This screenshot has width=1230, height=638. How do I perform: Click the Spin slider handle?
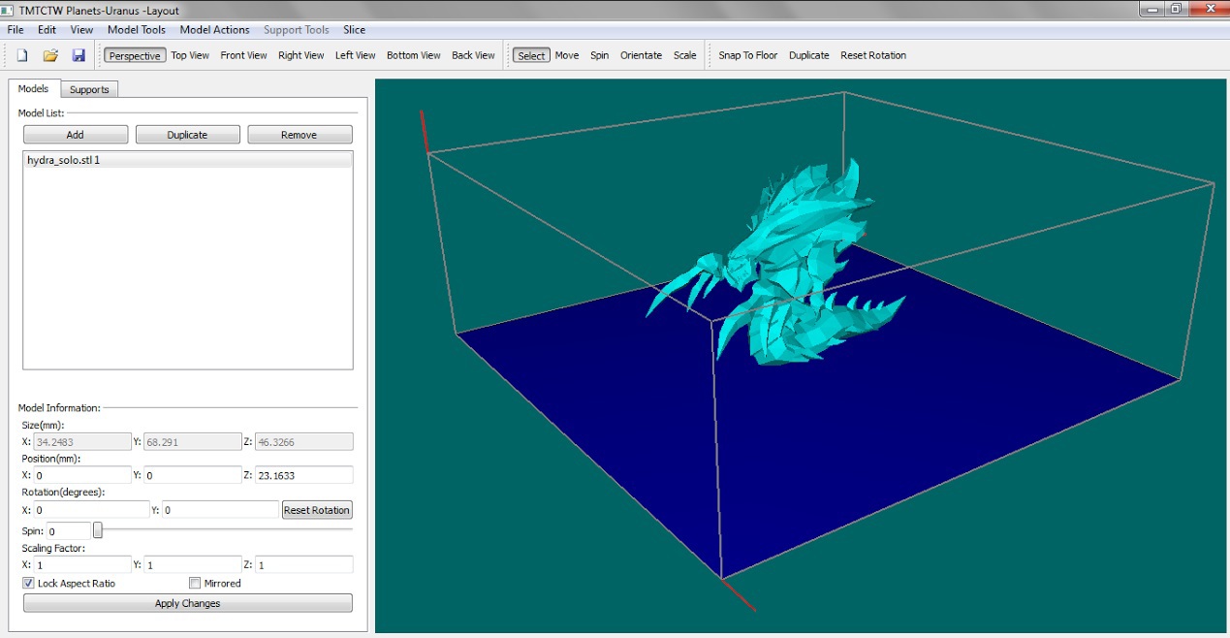(x=98, y=531)
